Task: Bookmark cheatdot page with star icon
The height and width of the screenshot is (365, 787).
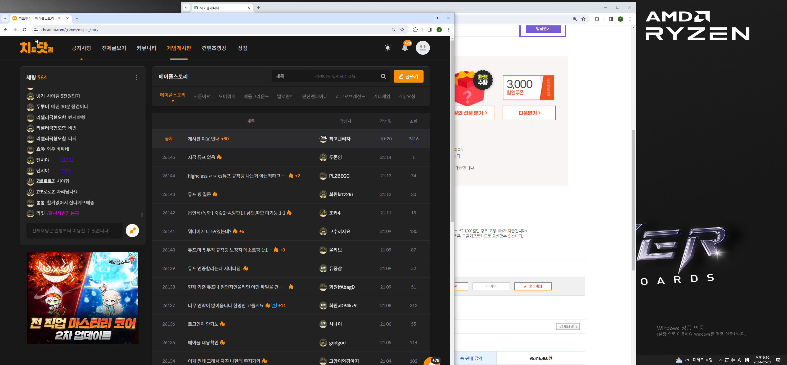Action: pyautogui.click(x=402, y=30)
